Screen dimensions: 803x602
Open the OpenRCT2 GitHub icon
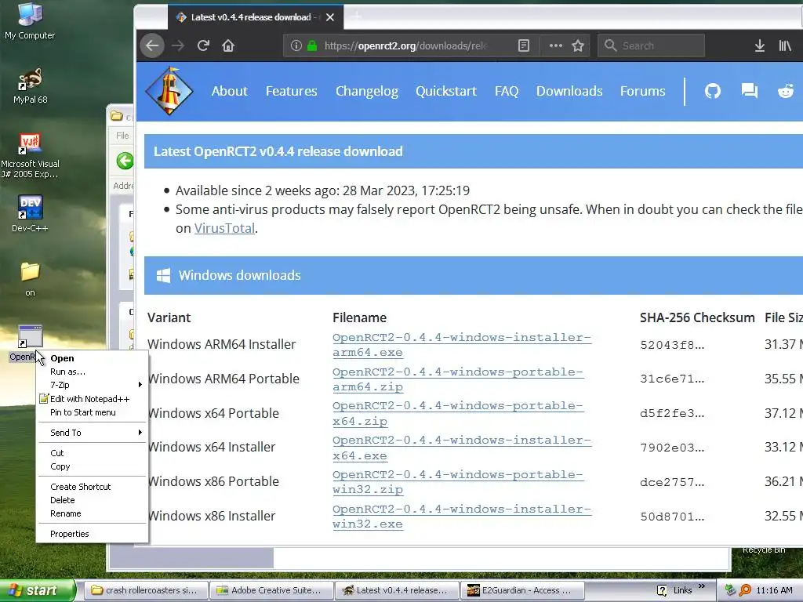click(712, 91)
